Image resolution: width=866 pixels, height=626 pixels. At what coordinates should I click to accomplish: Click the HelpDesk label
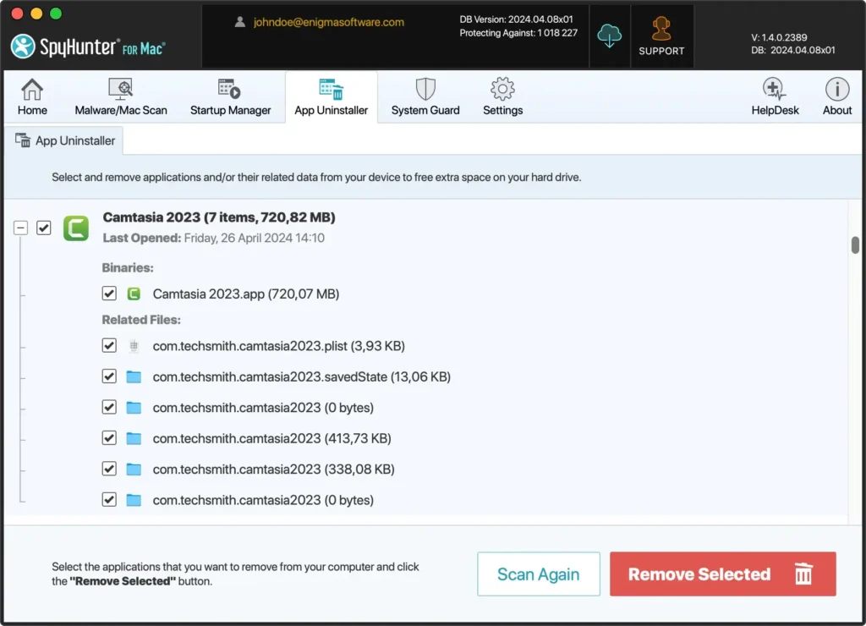(775, 110)
